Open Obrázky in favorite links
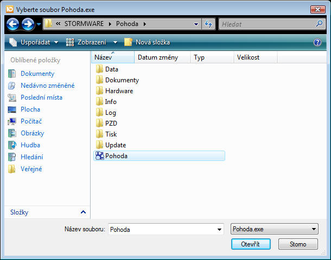The image size is (331, 260). [33, 133]
